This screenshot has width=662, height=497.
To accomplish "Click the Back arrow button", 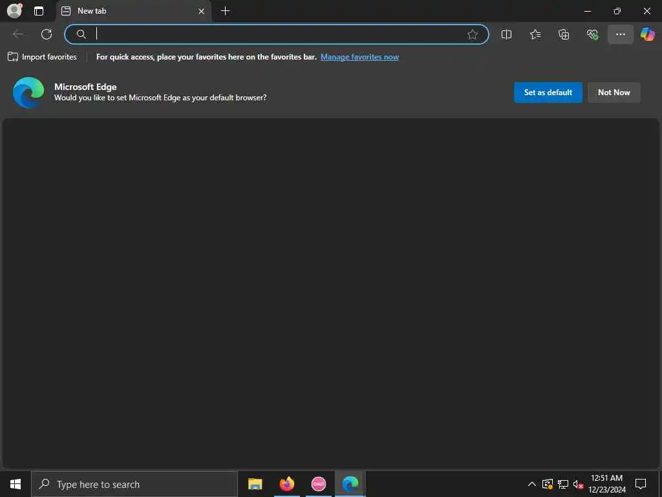I will 18,34.
